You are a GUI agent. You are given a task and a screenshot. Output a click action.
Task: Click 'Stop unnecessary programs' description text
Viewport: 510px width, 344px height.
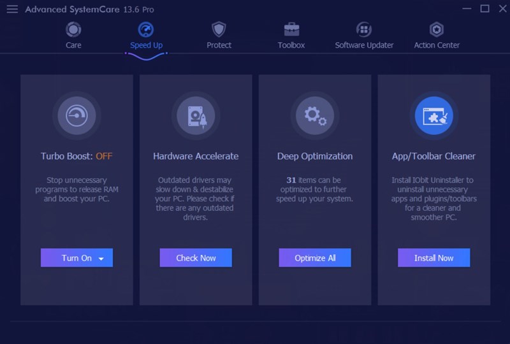click(76, 190)
